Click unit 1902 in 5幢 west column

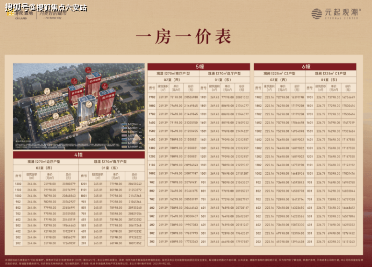tap(152, 97)
